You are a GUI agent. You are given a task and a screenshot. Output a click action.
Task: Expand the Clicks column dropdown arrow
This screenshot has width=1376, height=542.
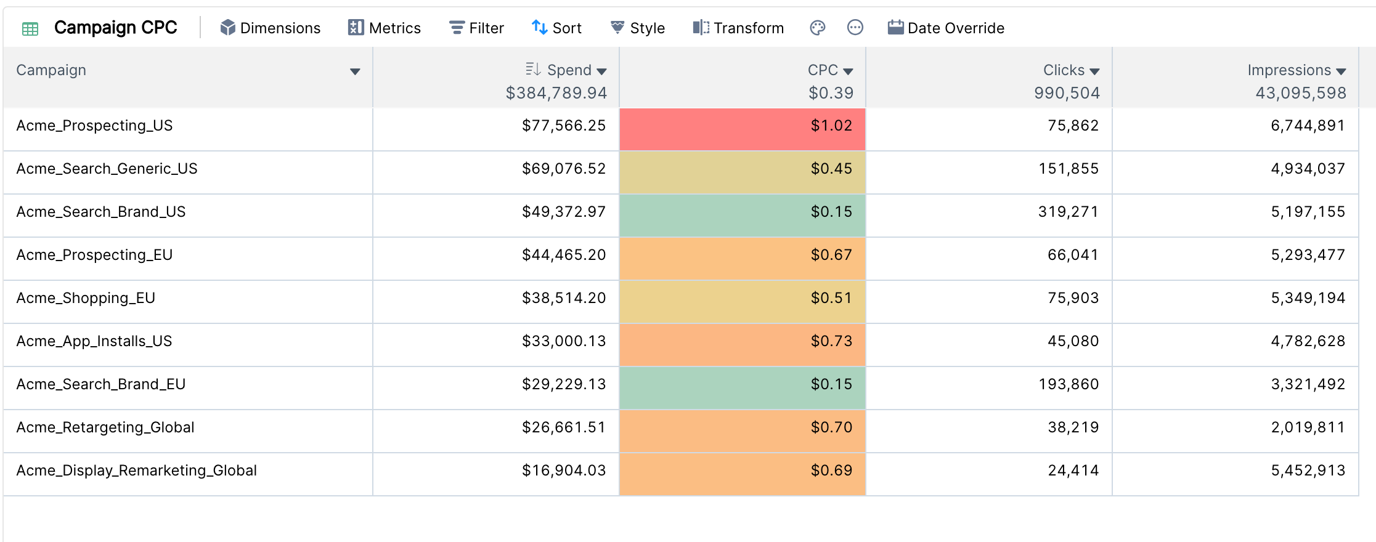(1094, 71)
